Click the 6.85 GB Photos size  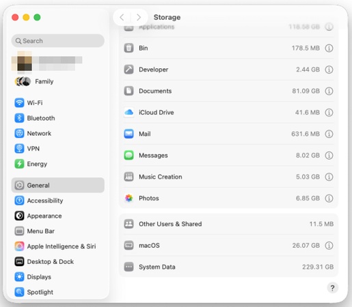(x=308, y=199)
